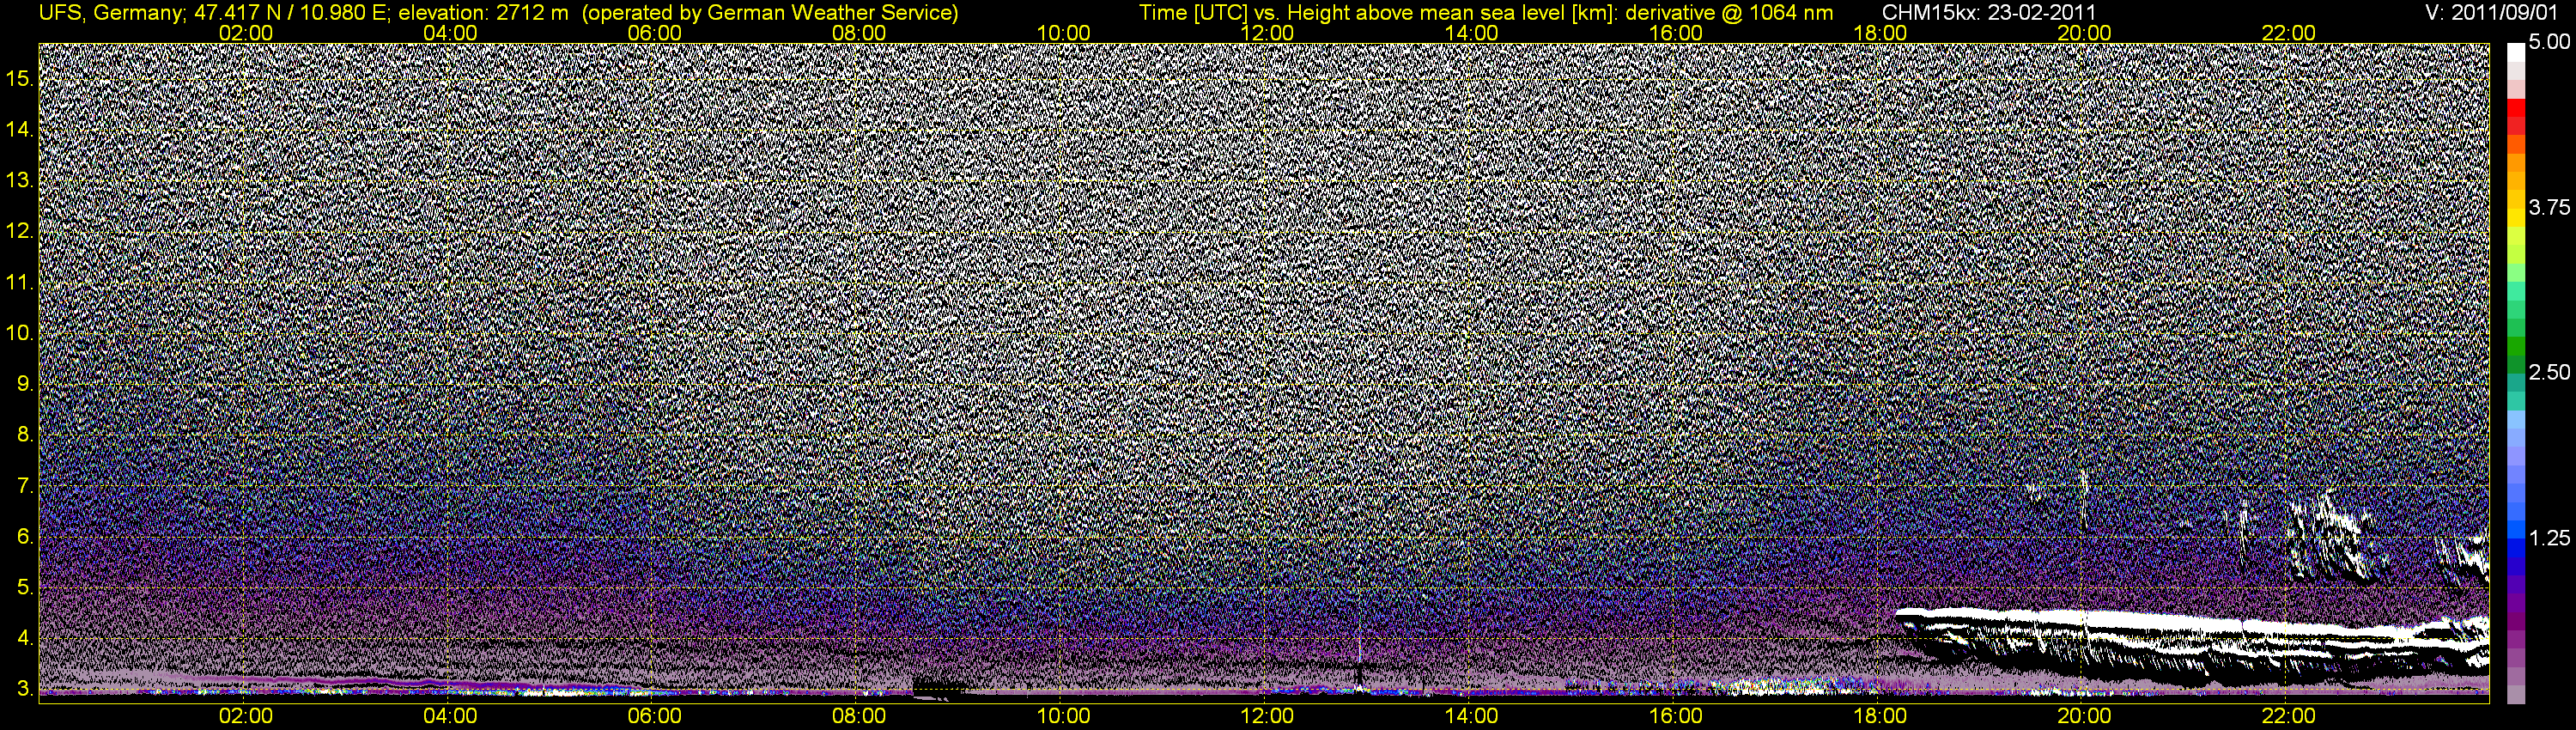Select the white segment of the color bar
The image size is (2576, 730).
pos(2516,52)
